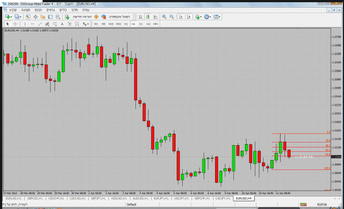
Task: Open the Arrows drawing objects icon
Action: (84, 24)
